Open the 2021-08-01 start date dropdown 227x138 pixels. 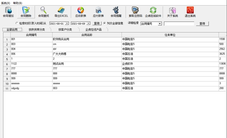(67, 23)
